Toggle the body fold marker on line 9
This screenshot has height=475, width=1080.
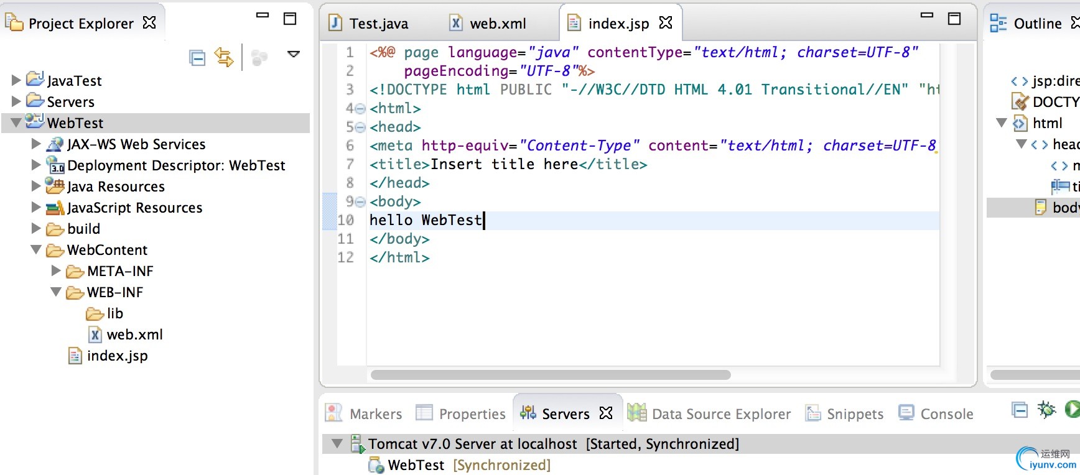click(x=360, y=202)
